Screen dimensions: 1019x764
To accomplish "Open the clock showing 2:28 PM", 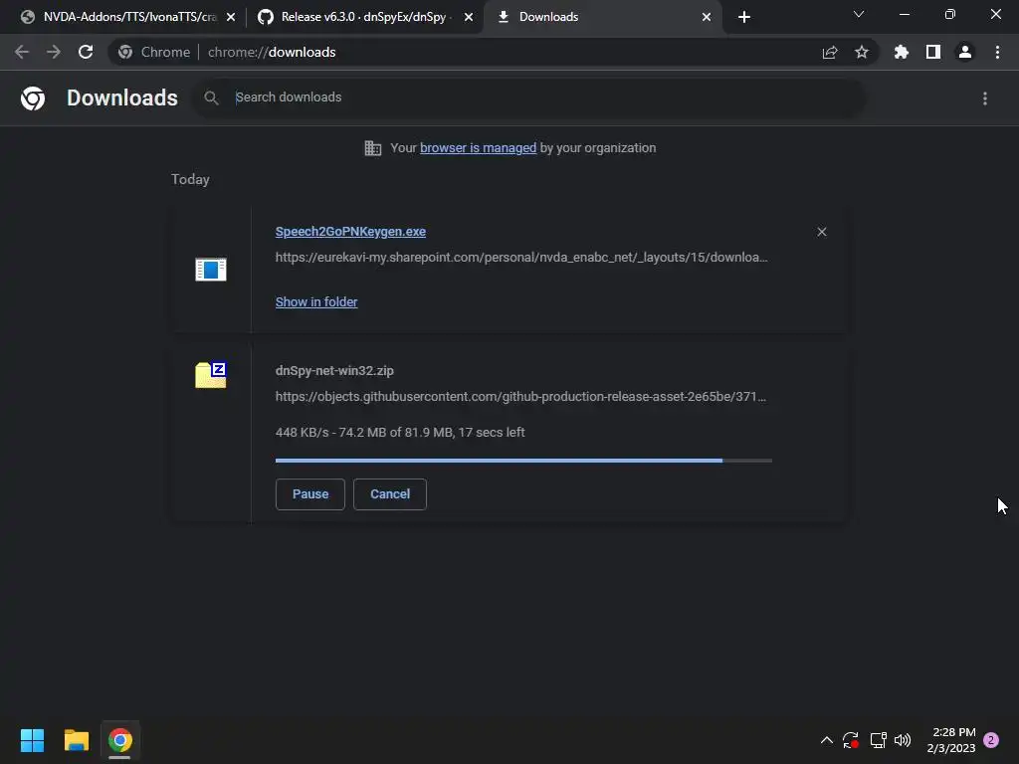I will pos(951,740).
